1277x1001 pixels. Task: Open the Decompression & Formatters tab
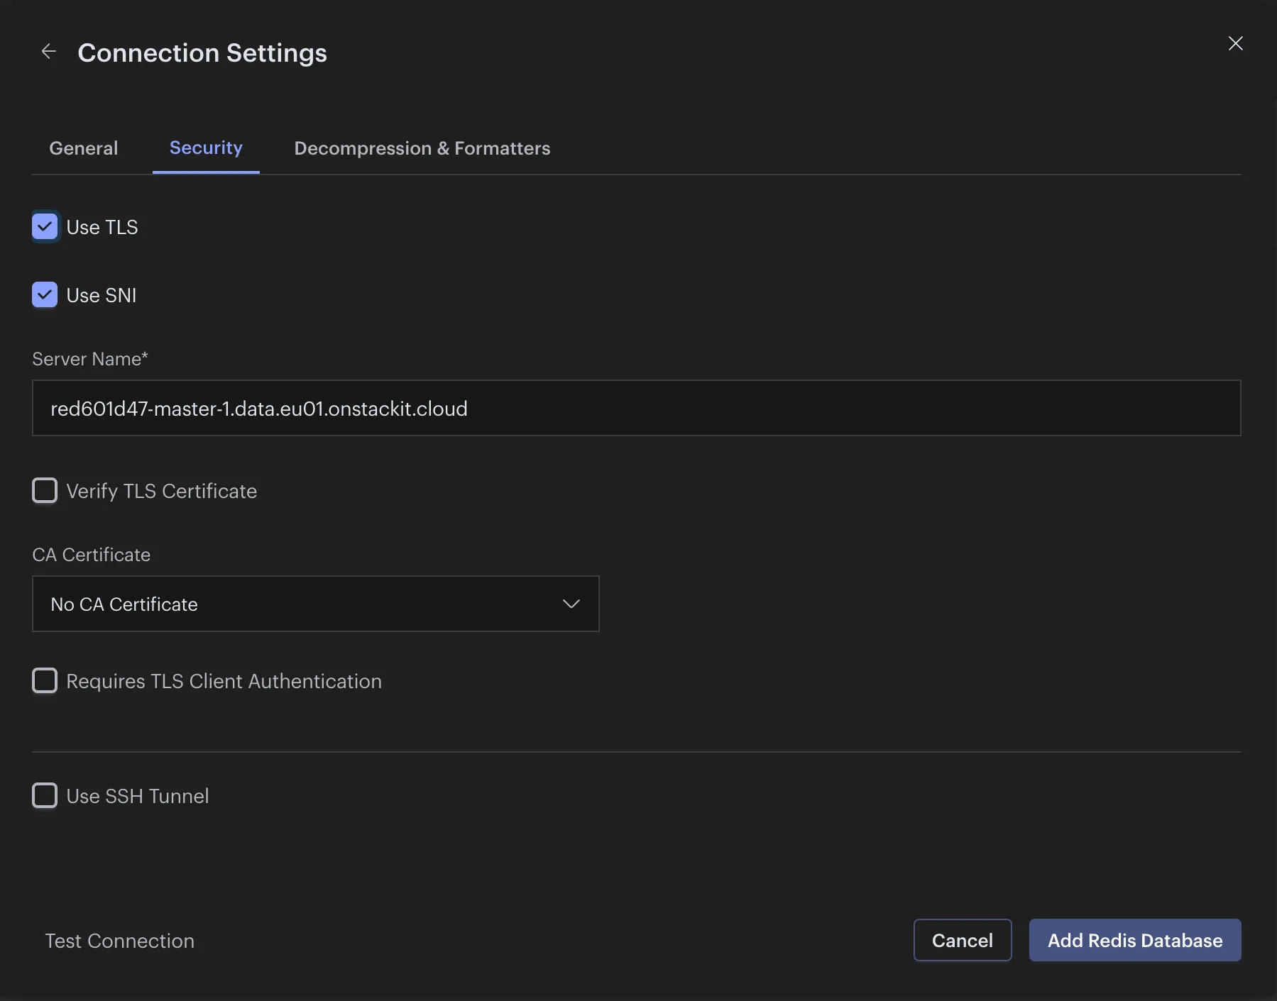(422, 148)
